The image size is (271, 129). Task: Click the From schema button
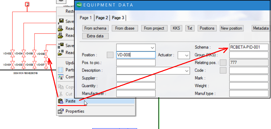[95, 28]
